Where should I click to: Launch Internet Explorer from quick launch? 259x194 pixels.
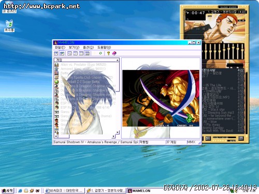coord(20,191)
